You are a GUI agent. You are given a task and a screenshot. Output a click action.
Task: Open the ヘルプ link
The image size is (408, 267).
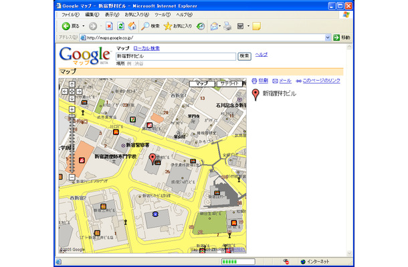click(262, 55)
